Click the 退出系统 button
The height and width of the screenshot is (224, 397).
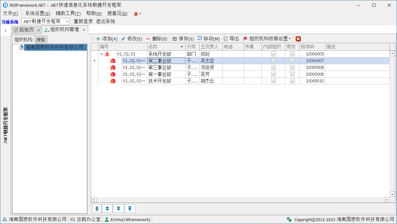point(106,22)
